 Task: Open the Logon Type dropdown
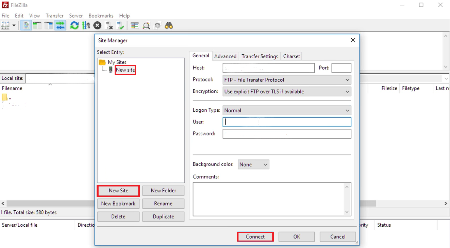[x=287, y=110]
